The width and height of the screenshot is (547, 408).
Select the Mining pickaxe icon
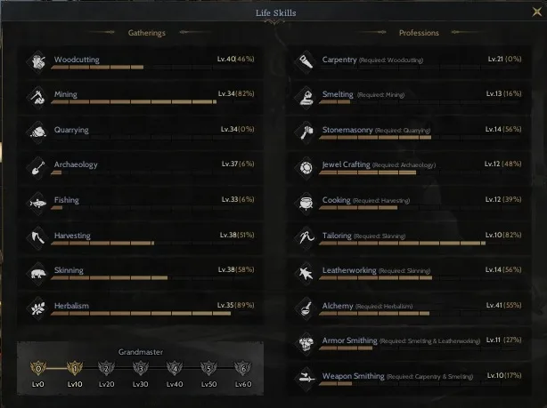tap(37, 98)
